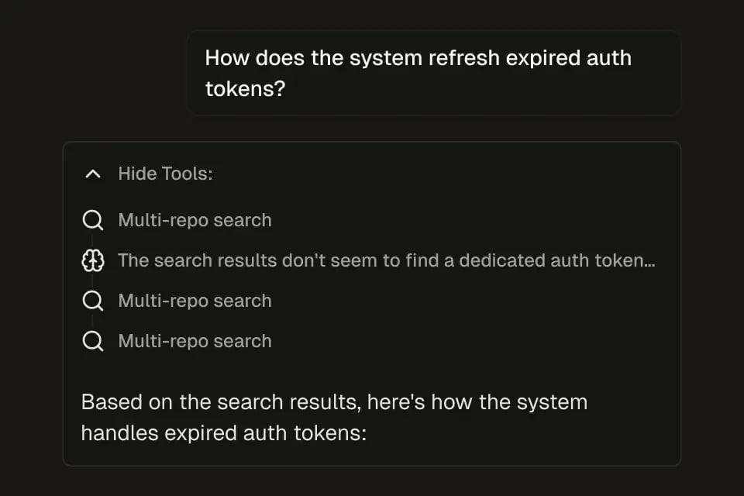
Task: Click the "How does the system refresh" question line
Action: [418, 58]
